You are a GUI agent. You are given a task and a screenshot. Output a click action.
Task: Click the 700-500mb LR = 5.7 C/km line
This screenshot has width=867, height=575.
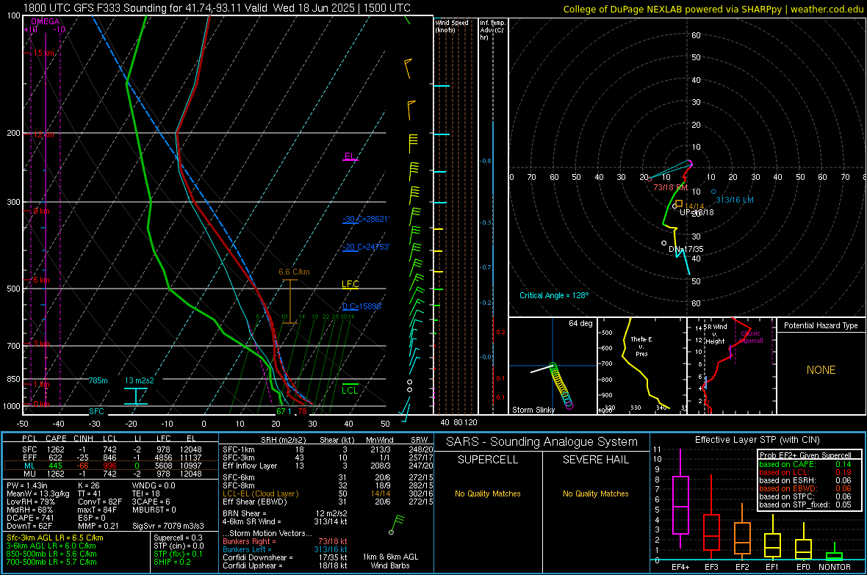tap(51, 563)
